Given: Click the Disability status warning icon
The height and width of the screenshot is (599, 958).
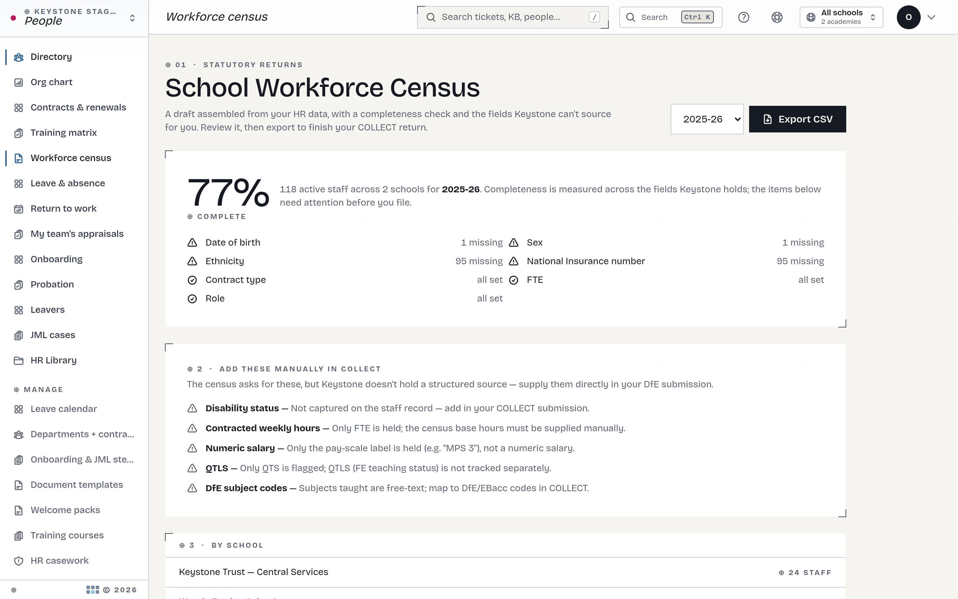Looking at the screenshot, I should tap(192, 408).
